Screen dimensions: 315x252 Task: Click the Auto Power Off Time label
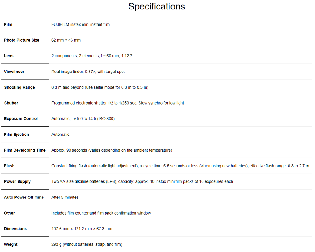pyautogui.click(x=24, y=198)
